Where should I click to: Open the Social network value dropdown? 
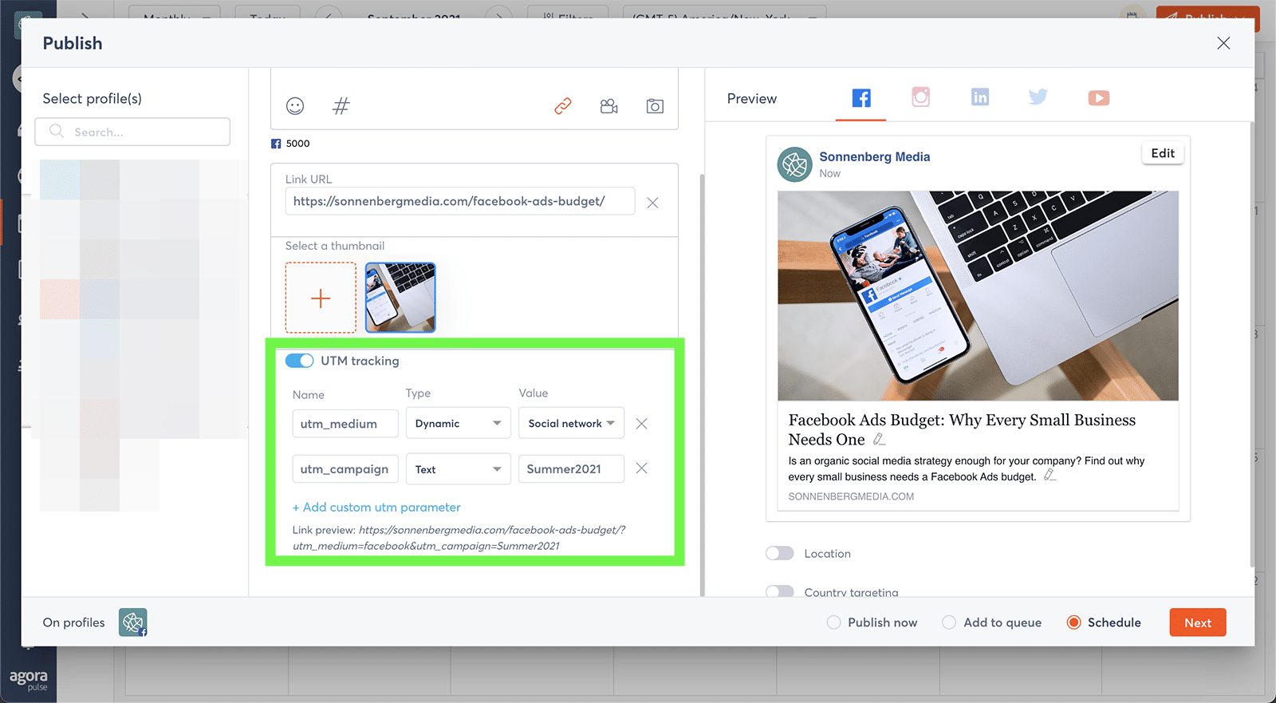click(x=571, y=423)
